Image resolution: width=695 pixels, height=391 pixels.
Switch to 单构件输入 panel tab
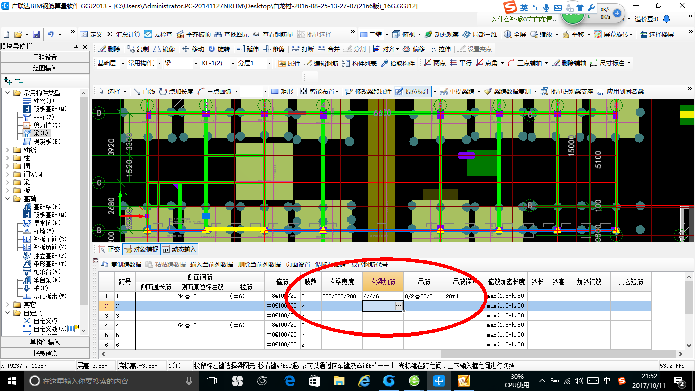45,342
